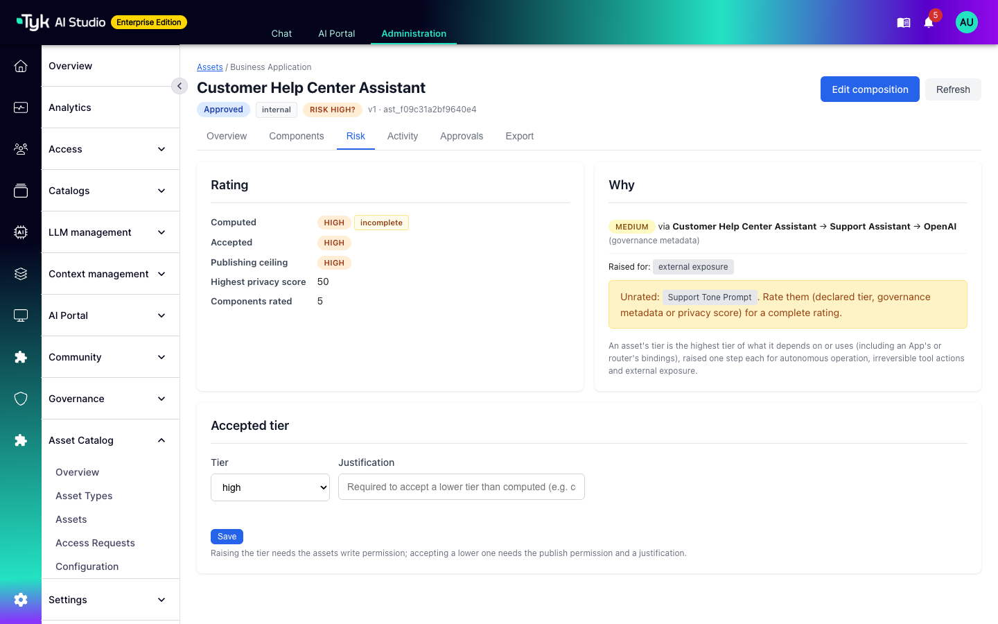
Task: Collapse the sidebar with the chevron button
Action: 180,86
